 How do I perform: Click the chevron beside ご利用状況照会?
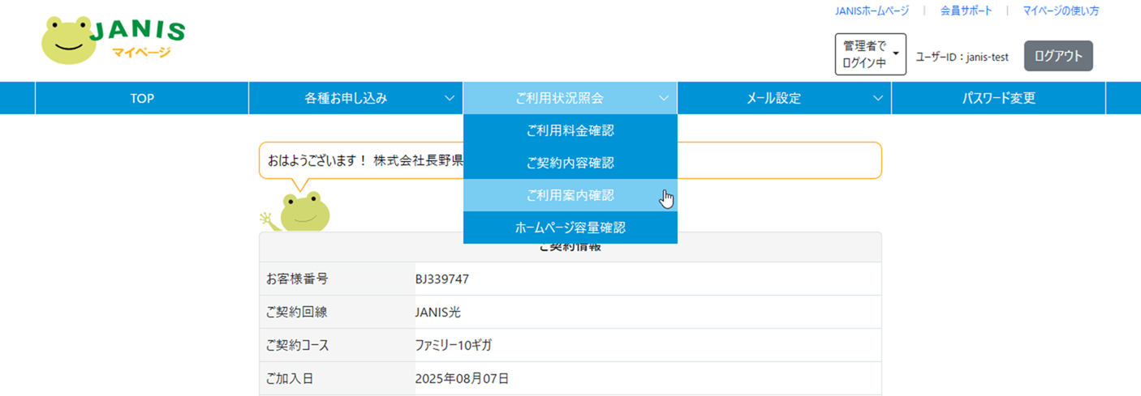click(664, 98)
